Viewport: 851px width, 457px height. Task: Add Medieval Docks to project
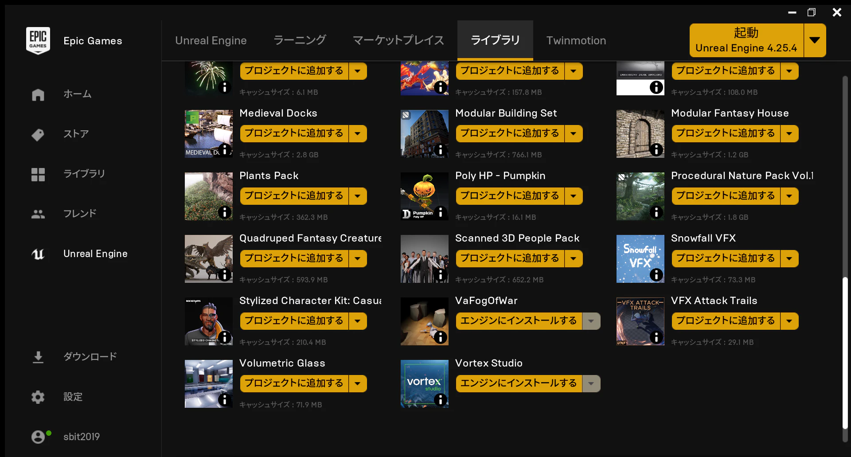(294, 133)
